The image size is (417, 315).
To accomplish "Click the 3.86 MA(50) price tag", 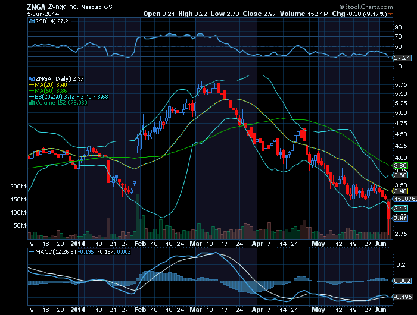I will click(x=400, y=166).
